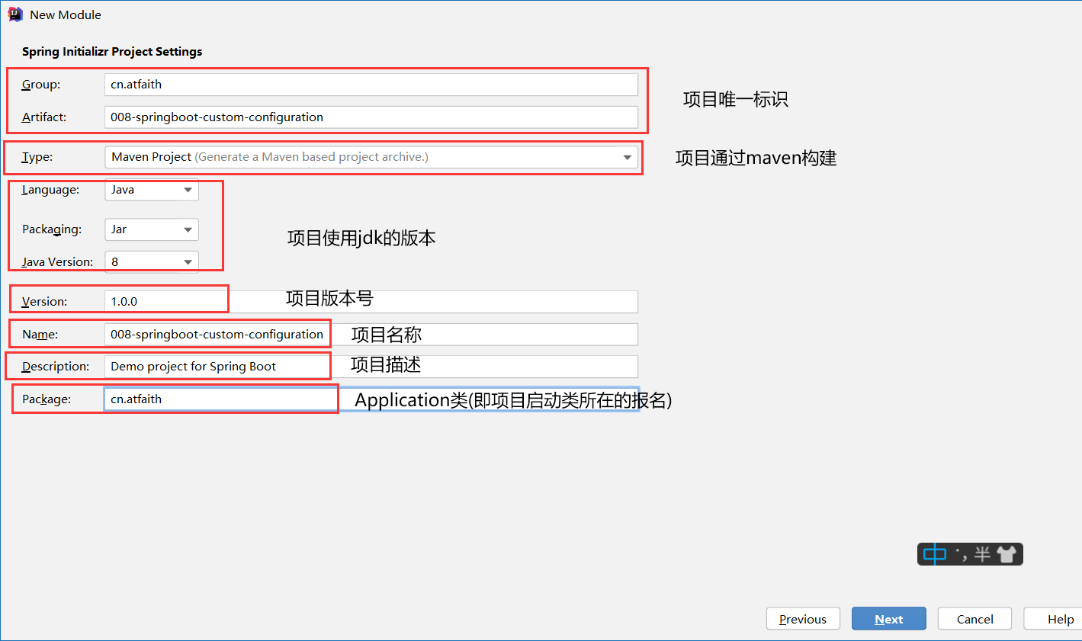
Task: Toggle half-width mode on the IME bar
Action: click(982, 554)
